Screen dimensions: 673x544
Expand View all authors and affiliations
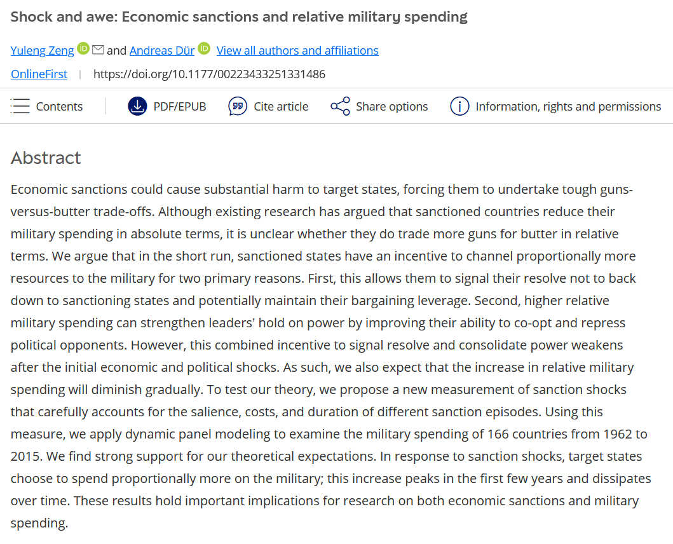click(297, 50)
